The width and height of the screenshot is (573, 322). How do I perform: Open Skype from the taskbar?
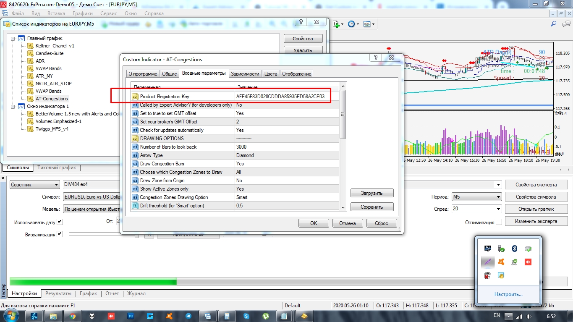click(246, 316)
